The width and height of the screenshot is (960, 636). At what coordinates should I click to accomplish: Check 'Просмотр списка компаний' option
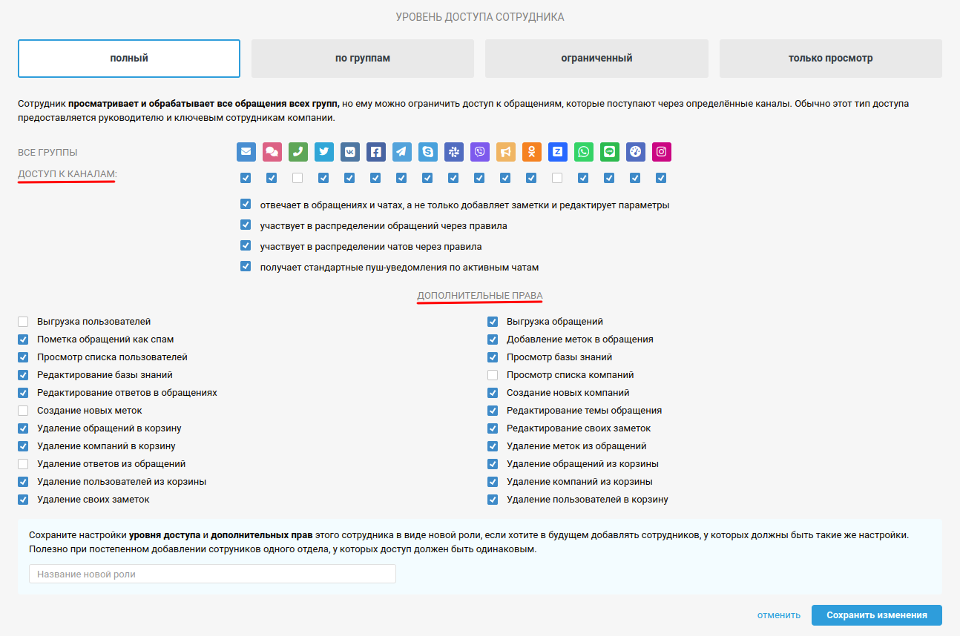[493, 375]
